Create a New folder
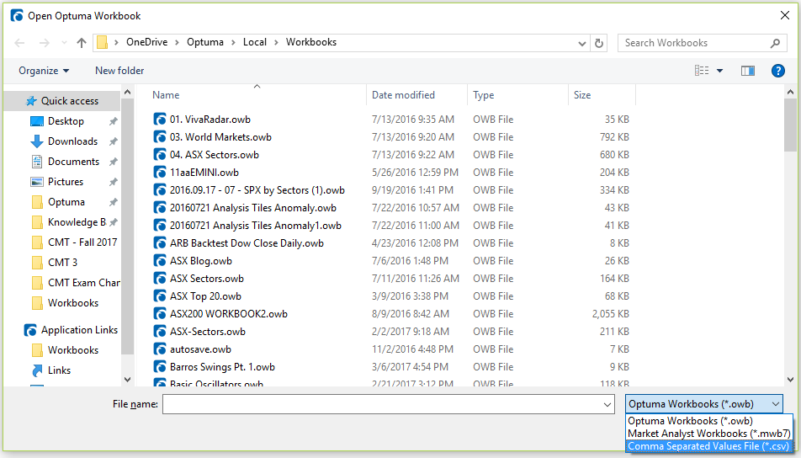801x458 pixels. coord(119,71)
